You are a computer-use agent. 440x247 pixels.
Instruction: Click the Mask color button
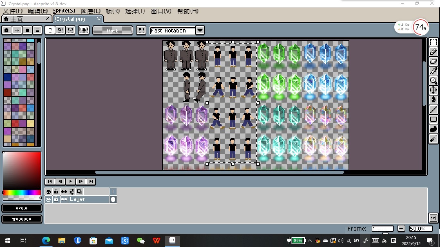pyautogui.click(x=112, y=30)
